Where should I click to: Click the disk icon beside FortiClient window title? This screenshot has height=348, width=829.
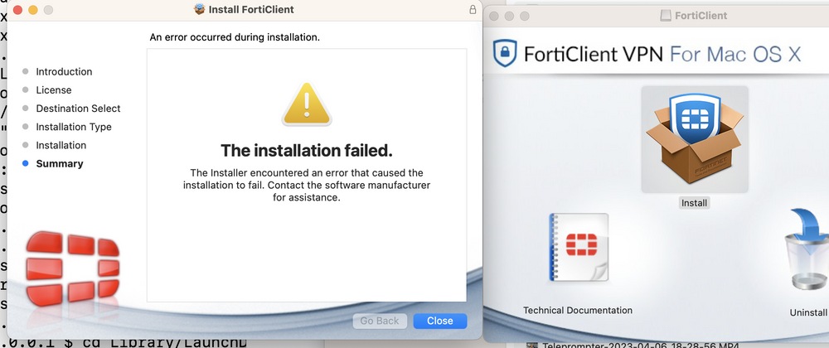click(665, 15)
